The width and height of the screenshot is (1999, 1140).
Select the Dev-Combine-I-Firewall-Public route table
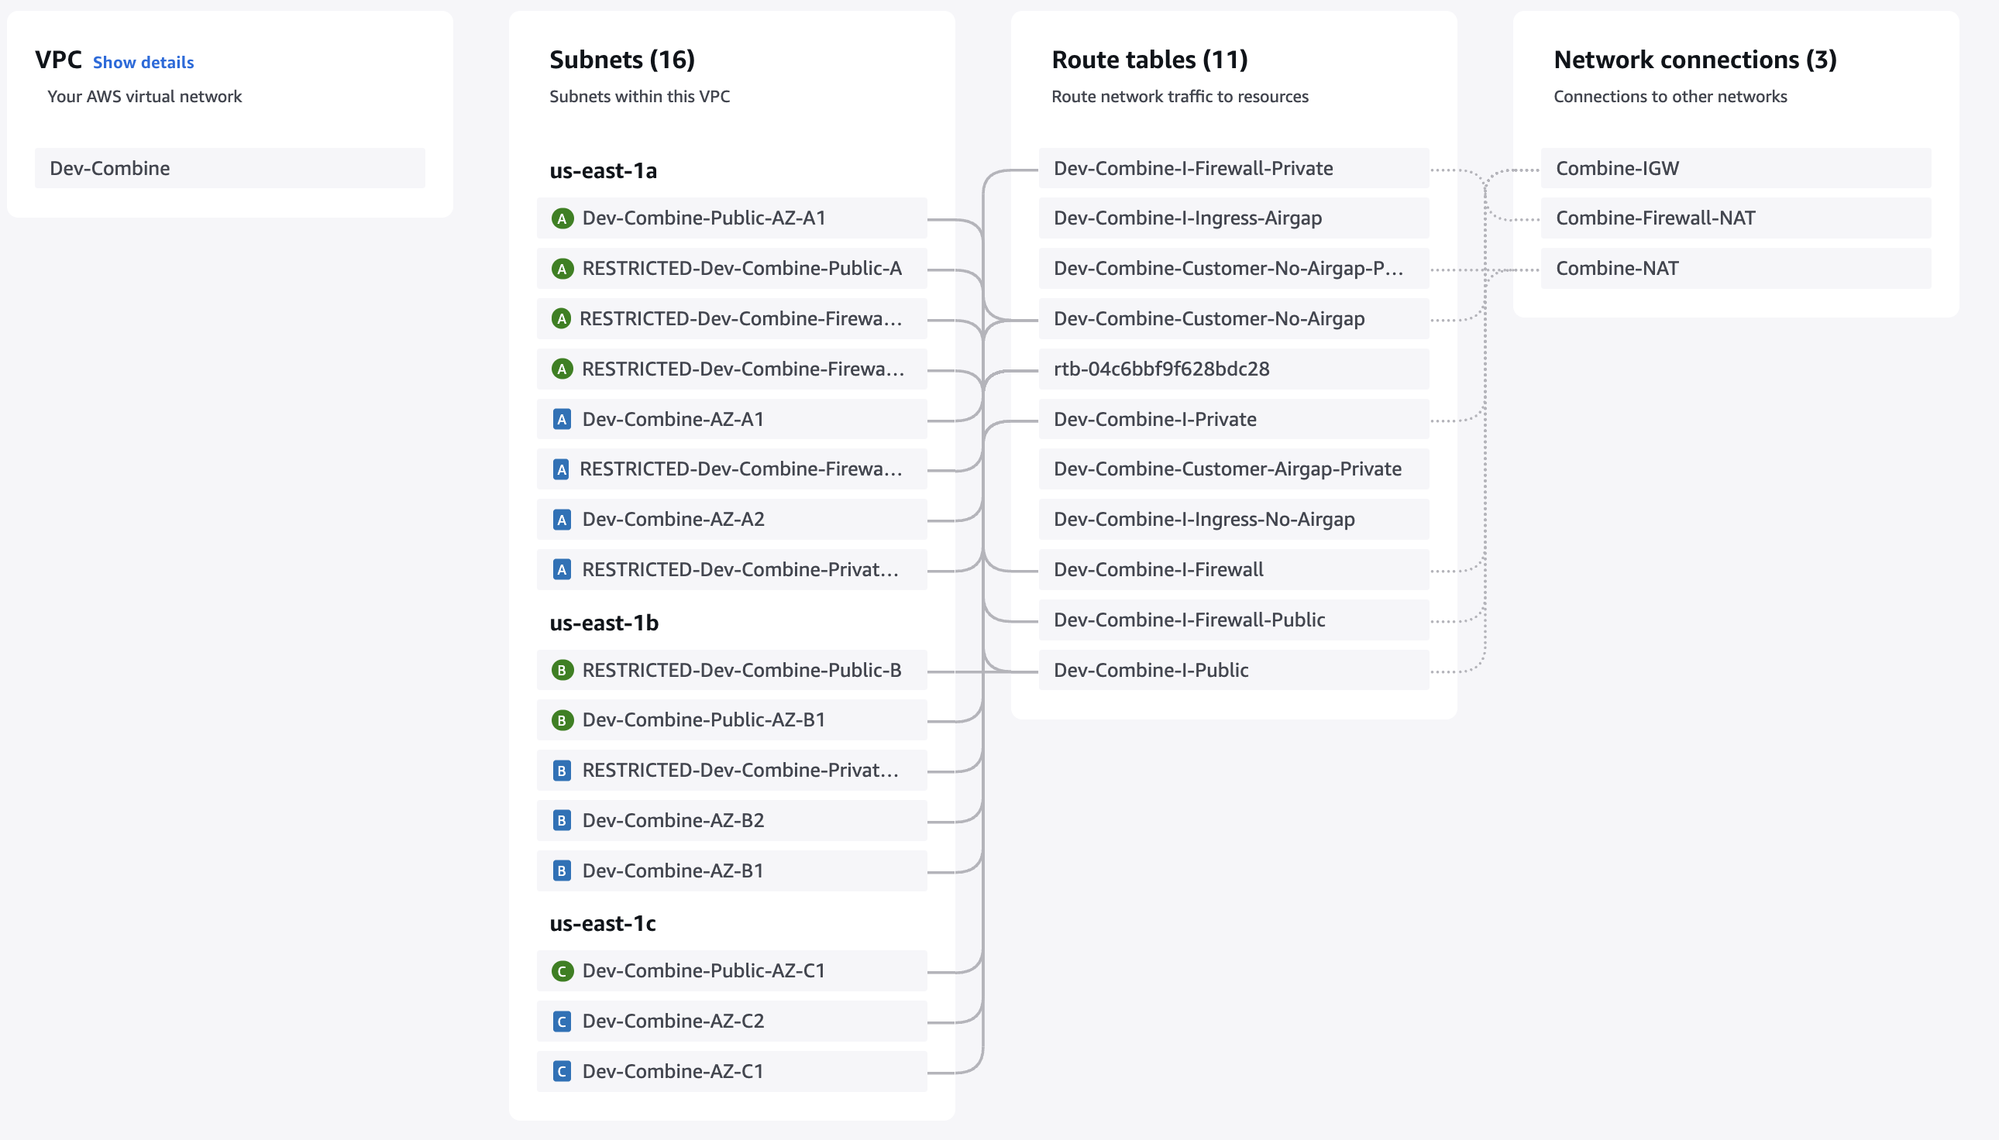(1233, 620)
